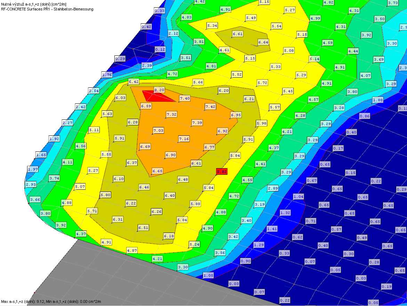This screenshot has height=306, width=407.
Task: Select the 1.76 value label
Action: click(x=107, y=75)
